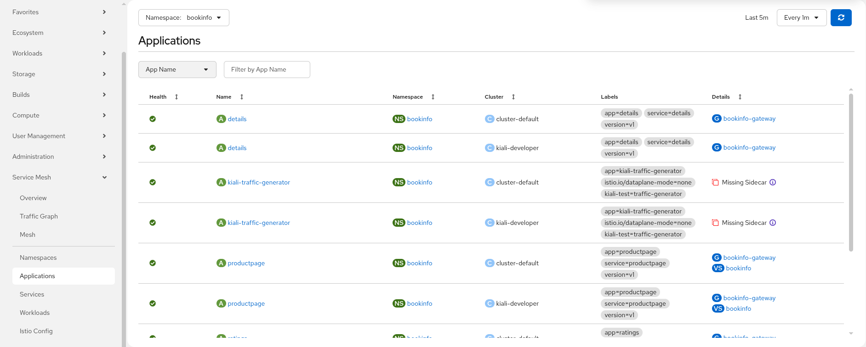Click C cluster badge in details kiali-developer row
Screen dimensions: 866x347
pos(490,148)
